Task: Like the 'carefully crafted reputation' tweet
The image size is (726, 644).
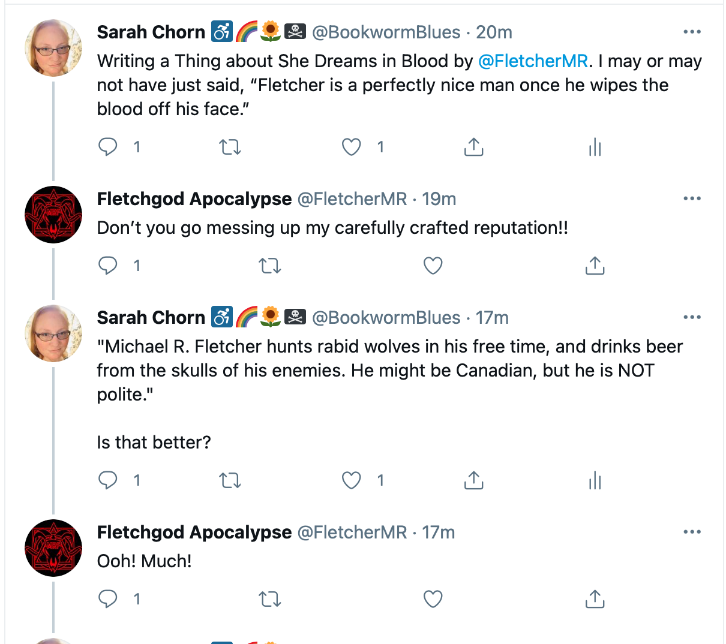Action: tap(433, 266)
